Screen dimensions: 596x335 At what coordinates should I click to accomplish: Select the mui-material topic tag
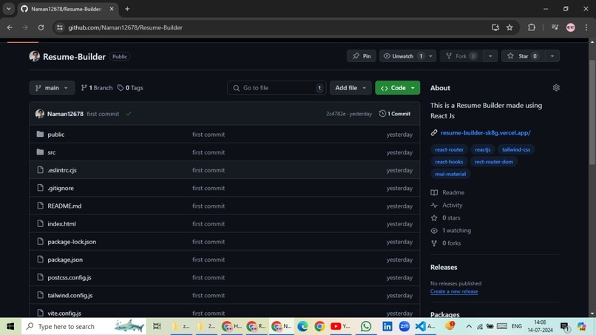point(450,174)
